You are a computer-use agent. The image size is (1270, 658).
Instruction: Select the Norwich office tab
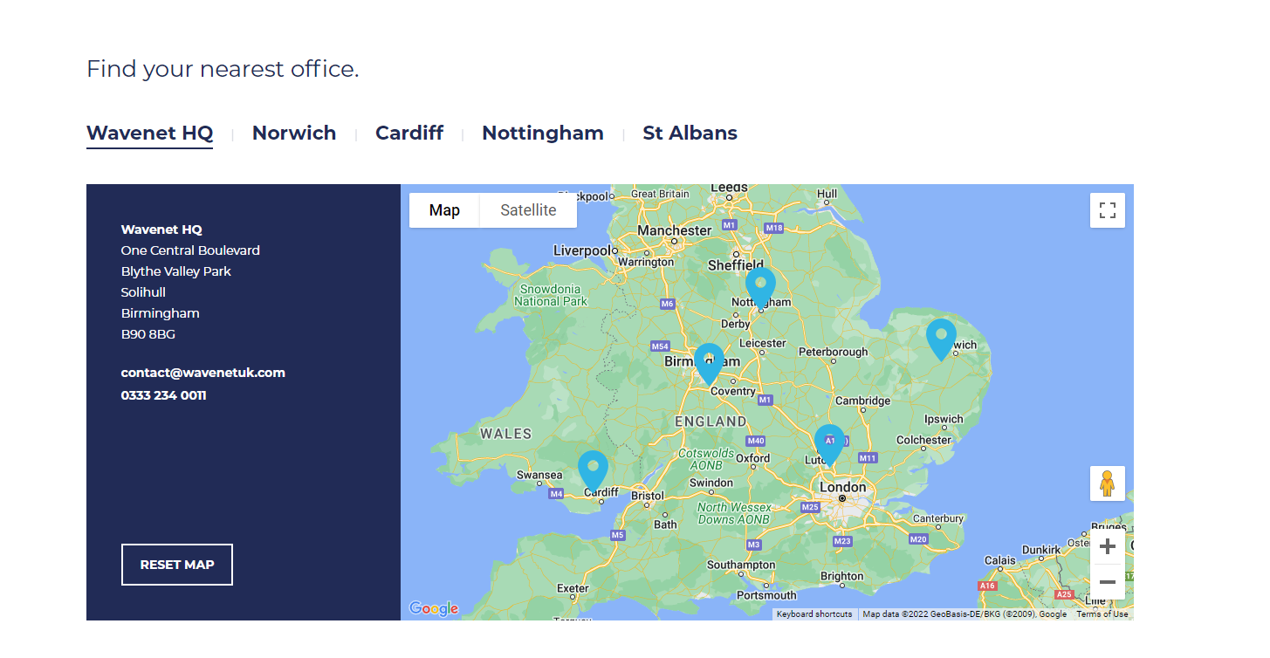(x=294, y=134)
